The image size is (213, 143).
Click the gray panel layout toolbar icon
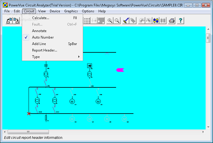pos(101,21)
